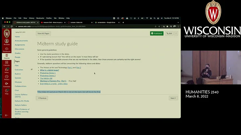Click the share icon in the address bar
Screen dimensions: 241x135
click(x=156, y=26)
